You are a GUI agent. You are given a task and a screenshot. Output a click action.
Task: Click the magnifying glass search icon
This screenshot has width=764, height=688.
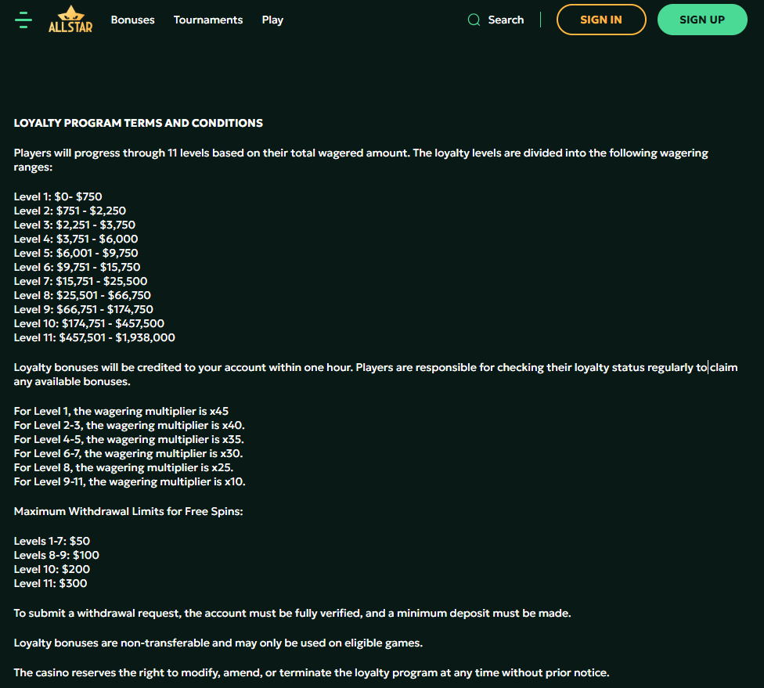[474, 20]
